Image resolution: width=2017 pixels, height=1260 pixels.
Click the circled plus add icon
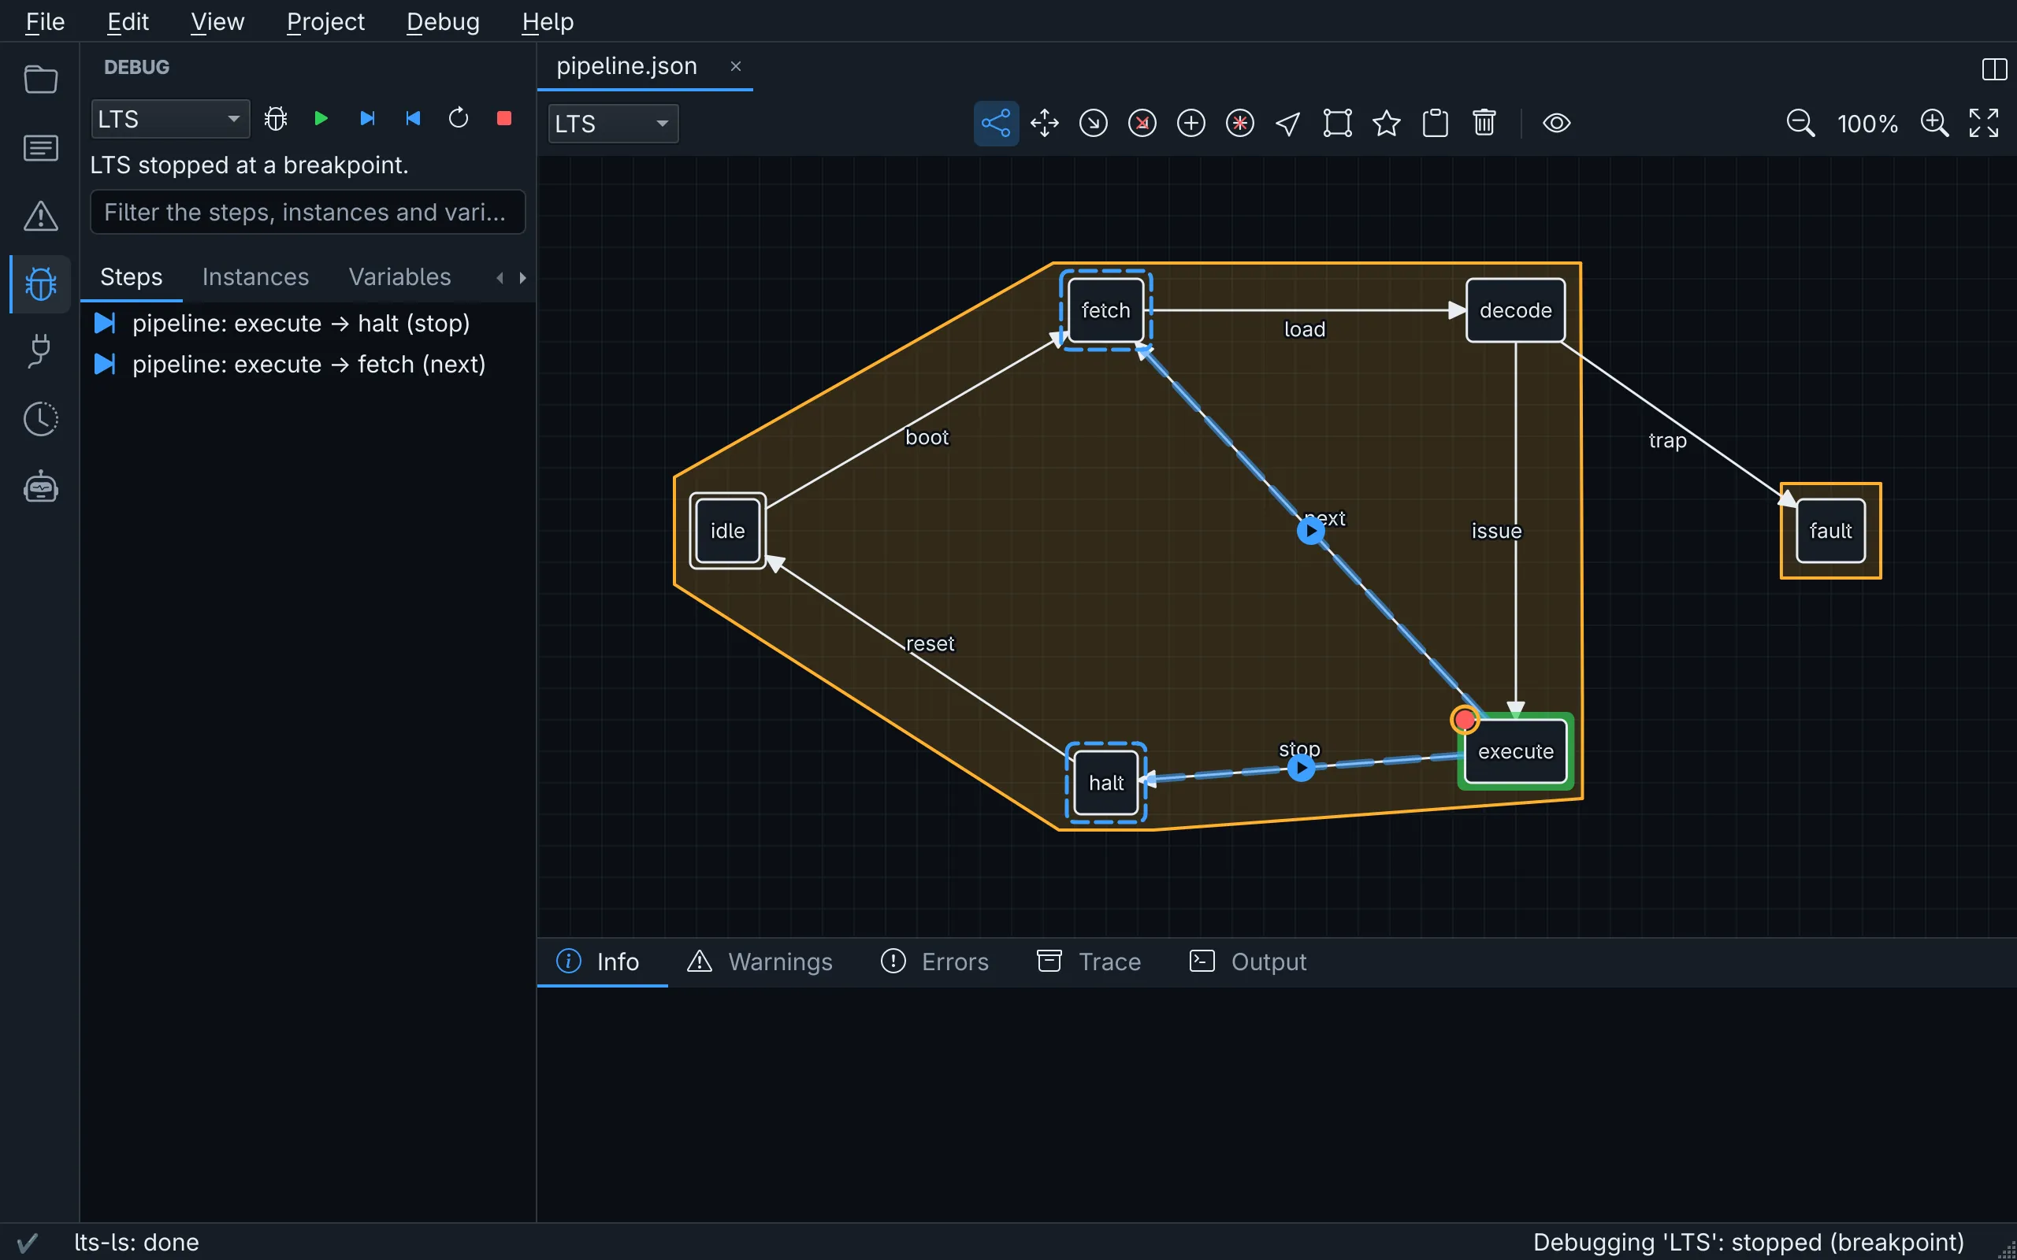click(1191, 124)
